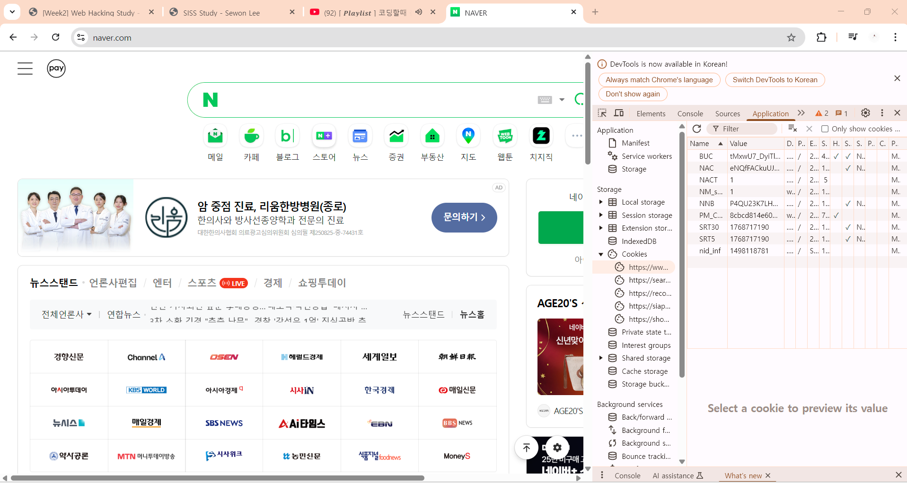Open the 카페 (Cafe) service icon

tap(251, 136)
